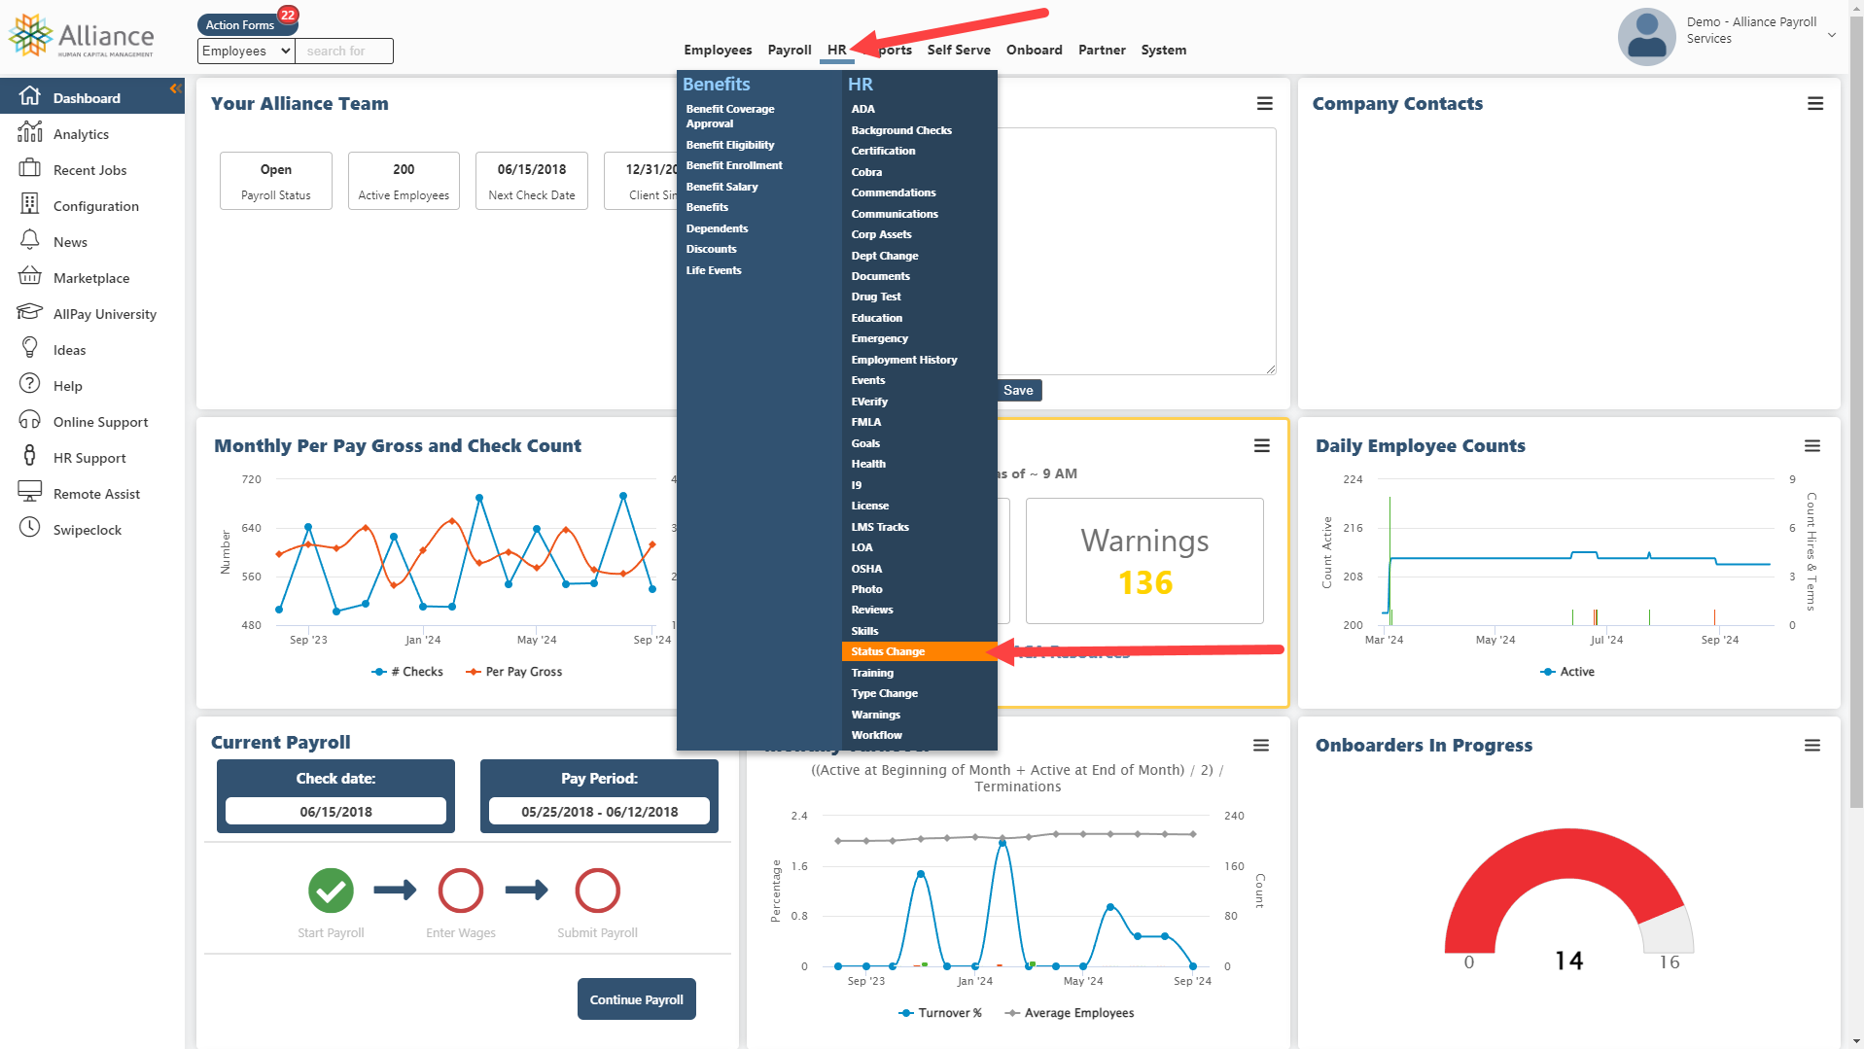This screenshot has height=1049, width=1864.
Task: Click the Marketplace basket icon
Action: [30, 276]
